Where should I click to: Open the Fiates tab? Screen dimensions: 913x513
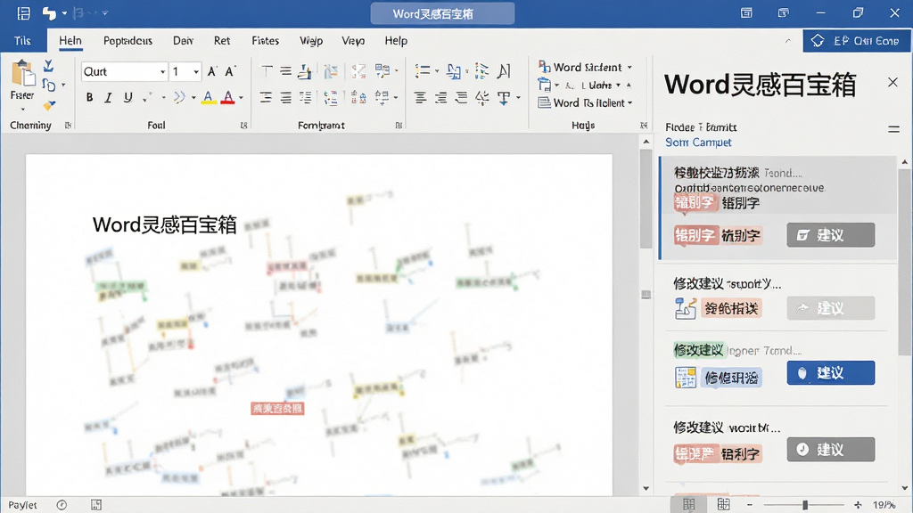coord(265,41)
